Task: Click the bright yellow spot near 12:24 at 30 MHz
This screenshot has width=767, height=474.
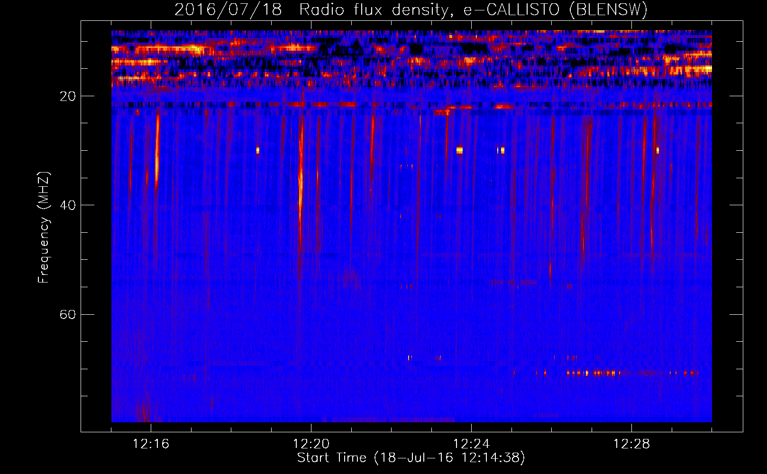Action: (x=459, y=150)
